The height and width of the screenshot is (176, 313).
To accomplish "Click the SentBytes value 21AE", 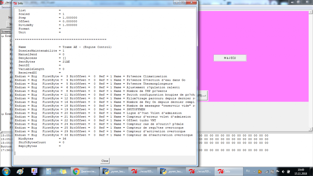I will coord(66,62).
